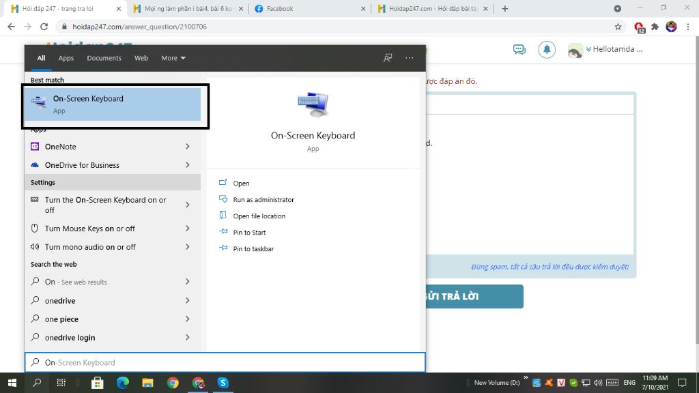Click the large On-Screen Keyboard preview icon

tap(313, 104)
